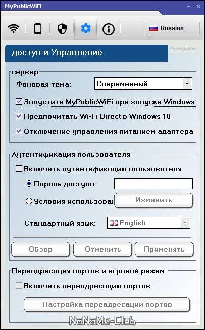Open the info about tab icon
205x330 pixels.
109,29
